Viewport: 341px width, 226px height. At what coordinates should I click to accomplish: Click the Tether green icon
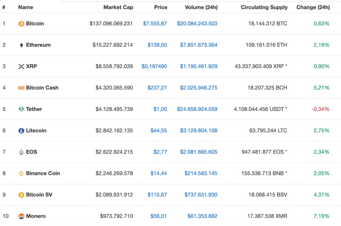pyautogui.click(x=21, y=109)
